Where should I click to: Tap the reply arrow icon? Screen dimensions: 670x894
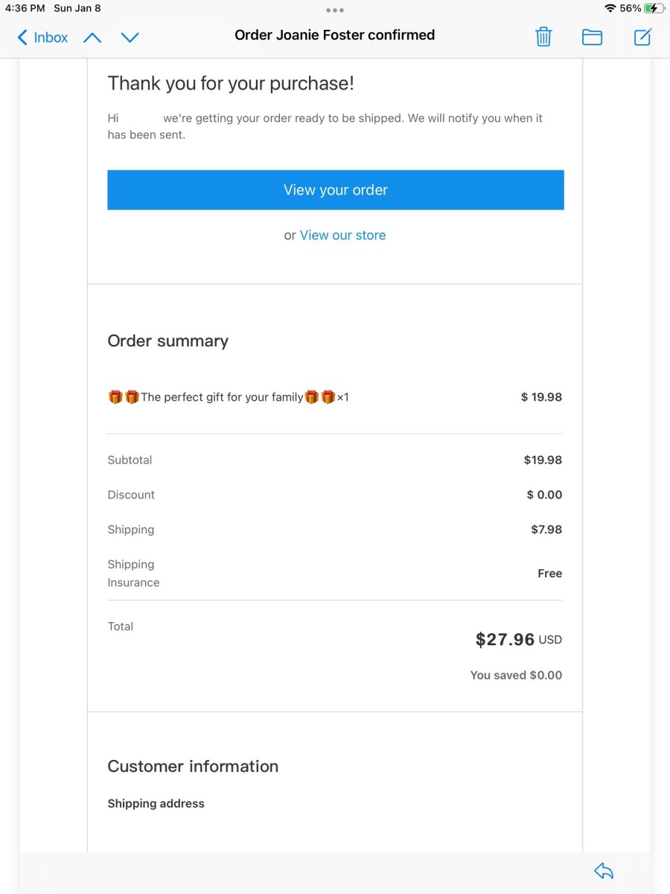[x=604, y=870]
